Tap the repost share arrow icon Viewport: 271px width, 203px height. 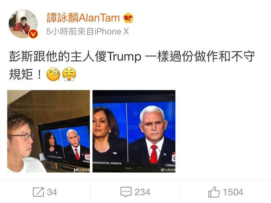(38, 192)
